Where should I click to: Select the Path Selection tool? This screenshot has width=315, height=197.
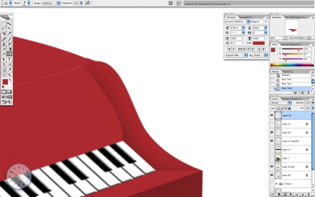click(x=4, y=59)
